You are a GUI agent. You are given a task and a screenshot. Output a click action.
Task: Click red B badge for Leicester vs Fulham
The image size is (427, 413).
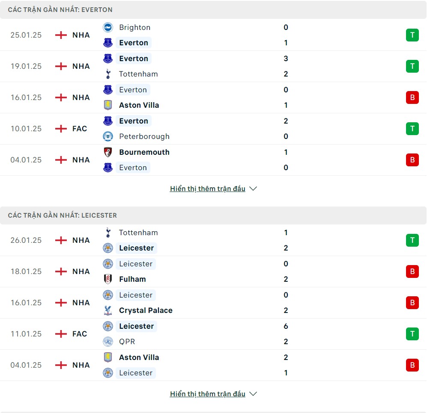pyautogui.click(x=412, y=271)
